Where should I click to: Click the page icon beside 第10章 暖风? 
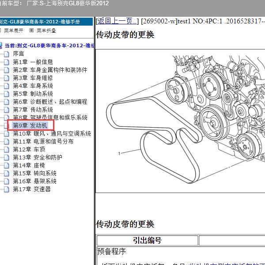(x=7, y=134)
